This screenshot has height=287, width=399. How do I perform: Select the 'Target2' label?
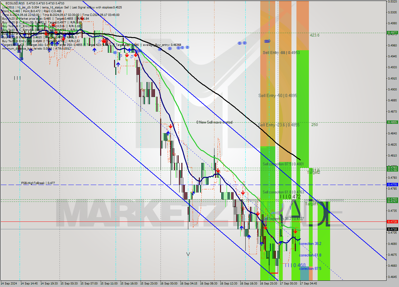pyautogui.click(x=314, y=173)
